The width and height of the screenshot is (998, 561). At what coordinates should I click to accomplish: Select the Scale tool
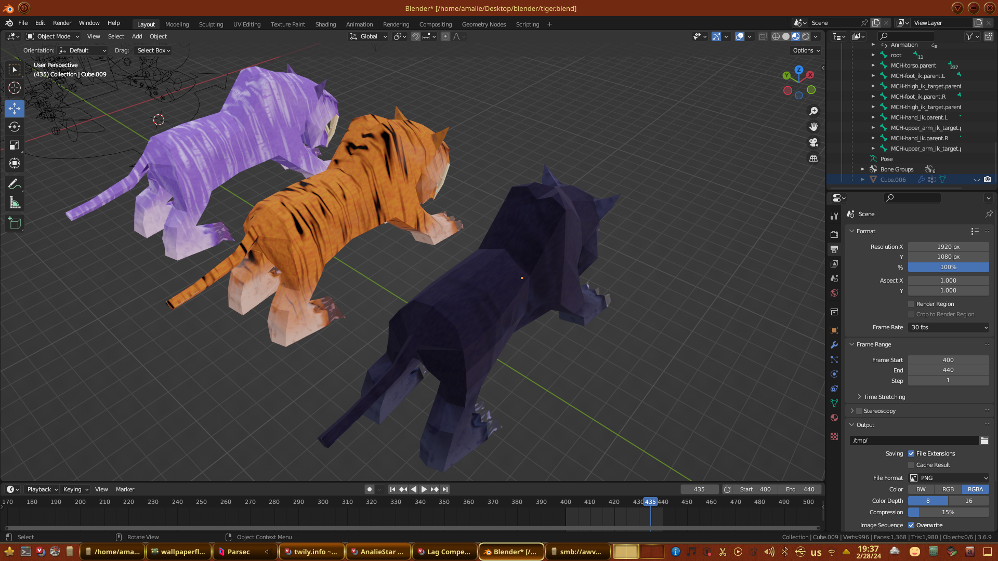click(15, 145)
